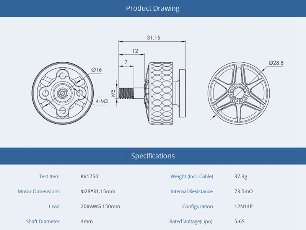Select the motor top view bell drawing

pos(238,93)
